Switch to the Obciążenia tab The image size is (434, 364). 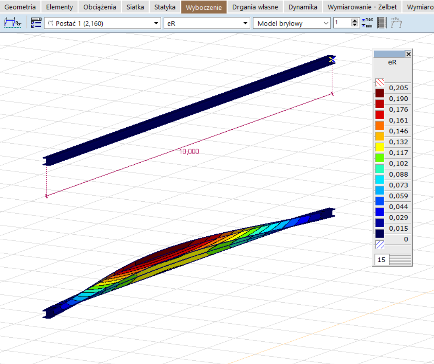[100, 7]
